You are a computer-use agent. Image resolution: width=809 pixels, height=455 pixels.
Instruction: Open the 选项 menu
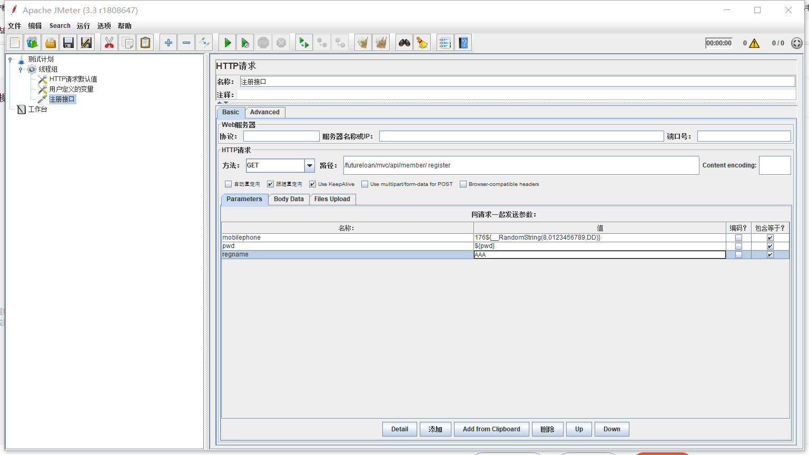click(x=104, y=26)
